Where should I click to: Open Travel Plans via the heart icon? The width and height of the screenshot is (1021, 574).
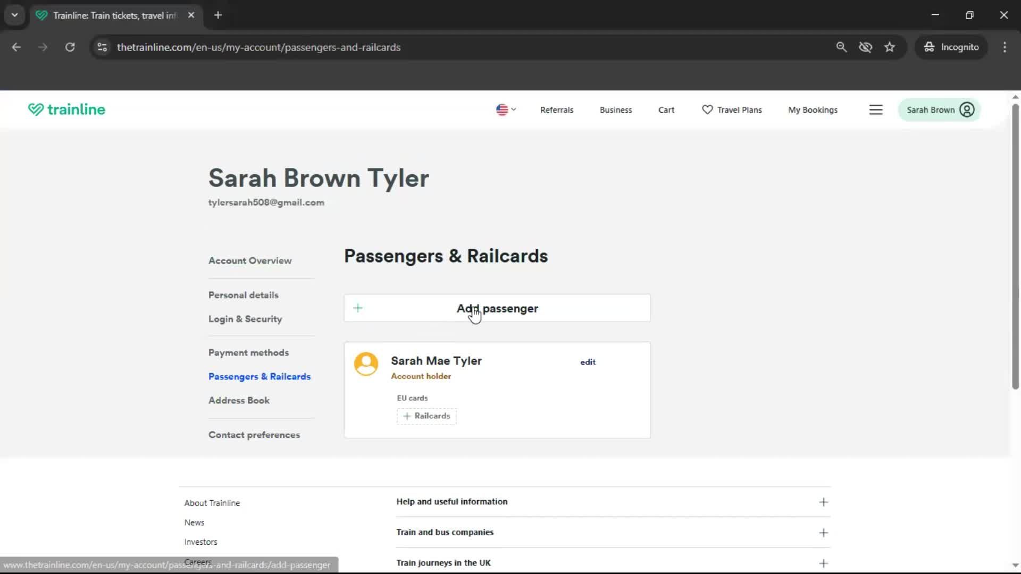[x=707, y=109]
